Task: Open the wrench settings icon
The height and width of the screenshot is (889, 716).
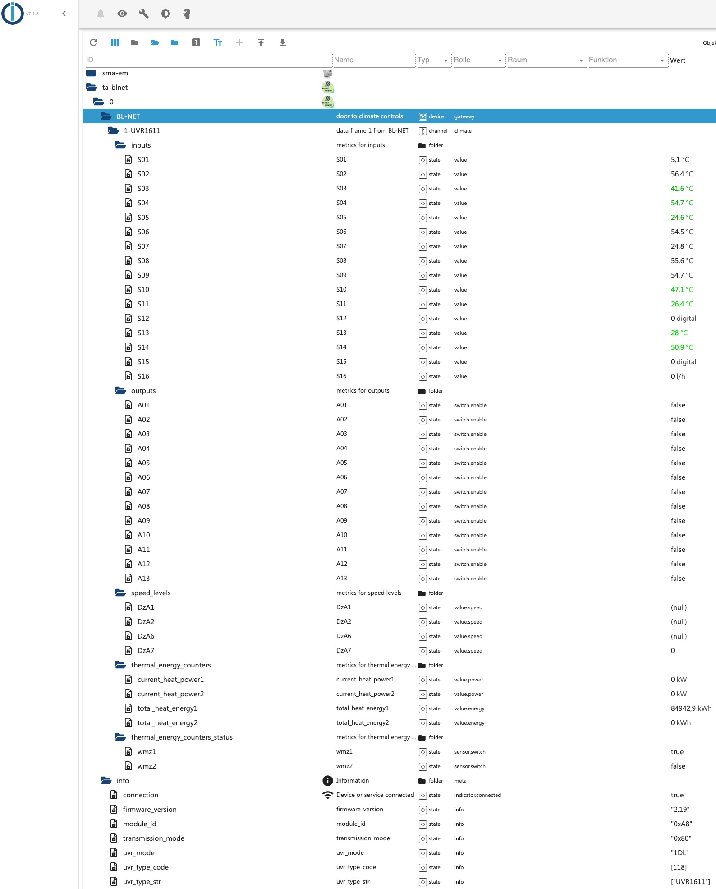Action: pos(144,14)
